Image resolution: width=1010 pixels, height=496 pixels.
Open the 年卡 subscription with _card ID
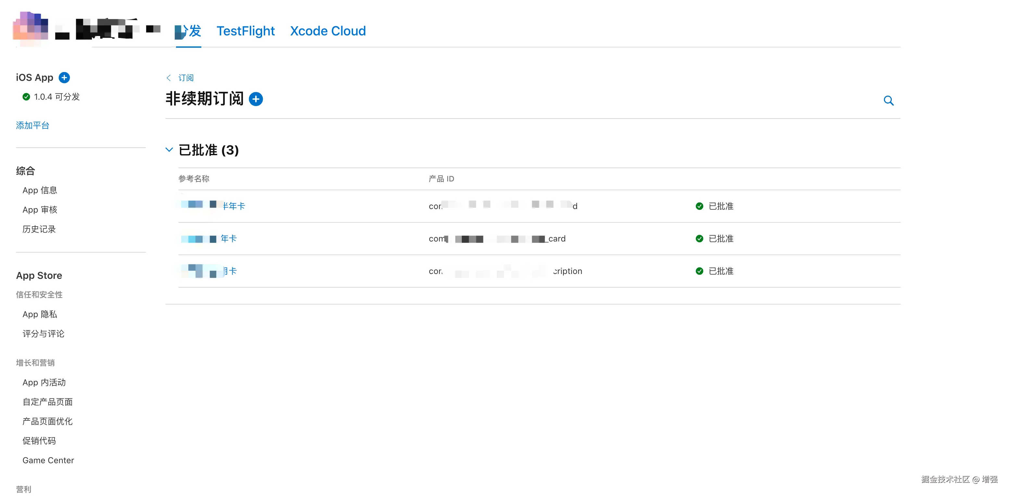click(x=229, y=239)
